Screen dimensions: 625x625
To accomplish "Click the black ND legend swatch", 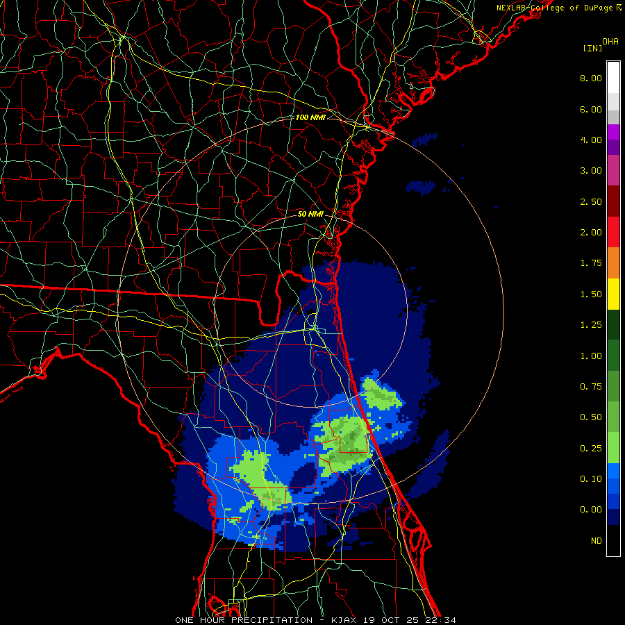I will (613, 540).
